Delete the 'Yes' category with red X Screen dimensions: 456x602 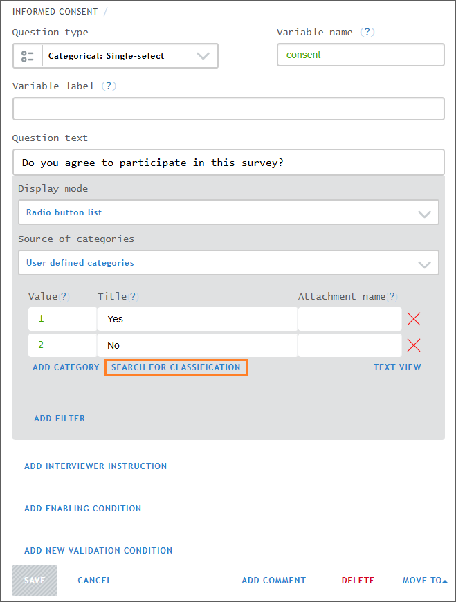pos(414,319)
